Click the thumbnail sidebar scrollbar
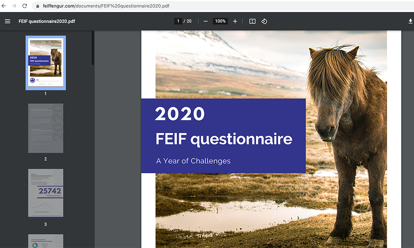 pyautogui.click(x=93, y=48)
